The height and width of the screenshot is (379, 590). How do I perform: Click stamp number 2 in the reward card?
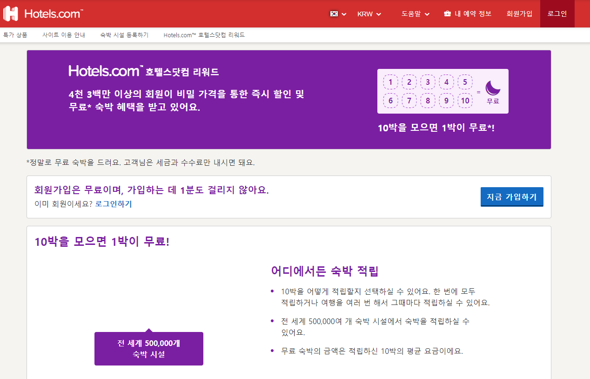[x=409, y=82]
